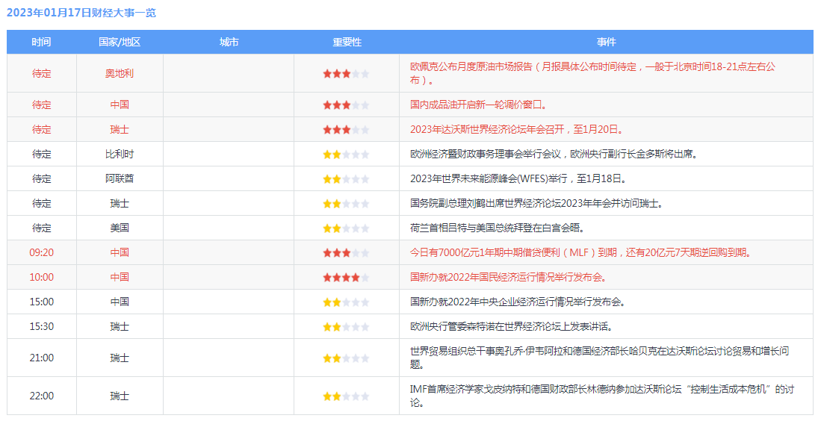Click the star rating in the 09:20 row

[x=346, y=252]
